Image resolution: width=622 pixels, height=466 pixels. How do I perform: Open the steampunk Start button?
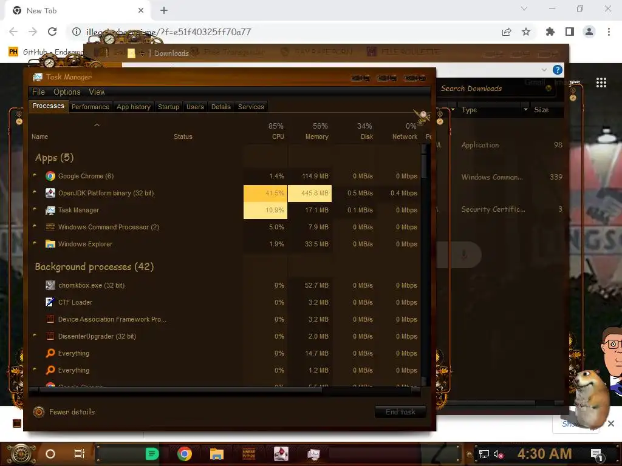click(x=21, y=454)
